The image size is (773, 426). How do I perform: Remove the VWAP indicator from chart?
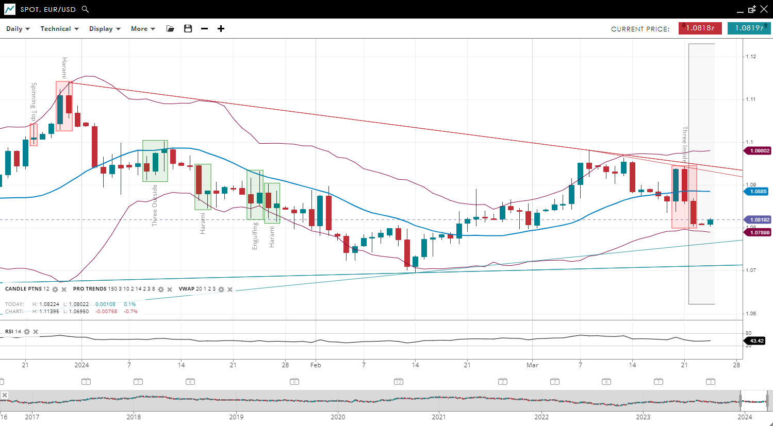(x=230, y=289)
